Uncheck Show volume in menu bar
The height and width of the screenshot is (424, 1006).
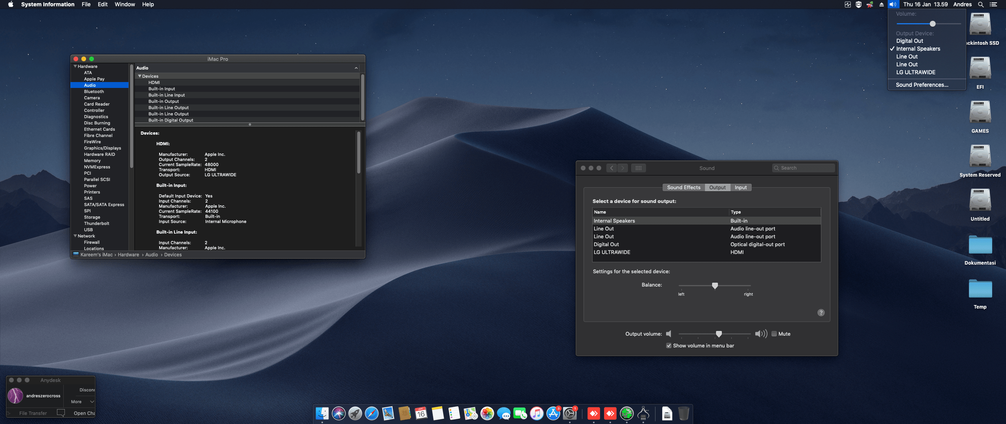pyautogui.click(x=669, y=345)
